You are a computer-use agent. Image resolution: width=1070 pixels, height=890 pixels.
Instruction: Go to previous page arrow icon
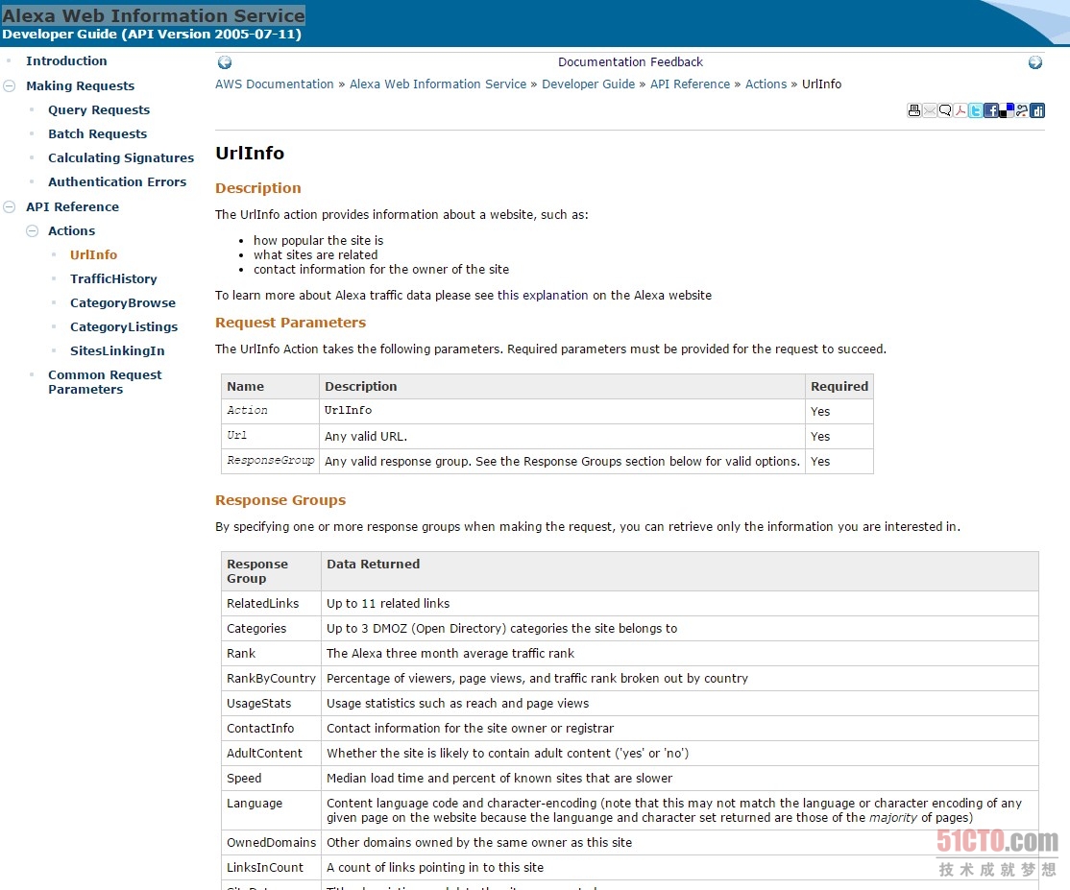click(x=225, y=62)
